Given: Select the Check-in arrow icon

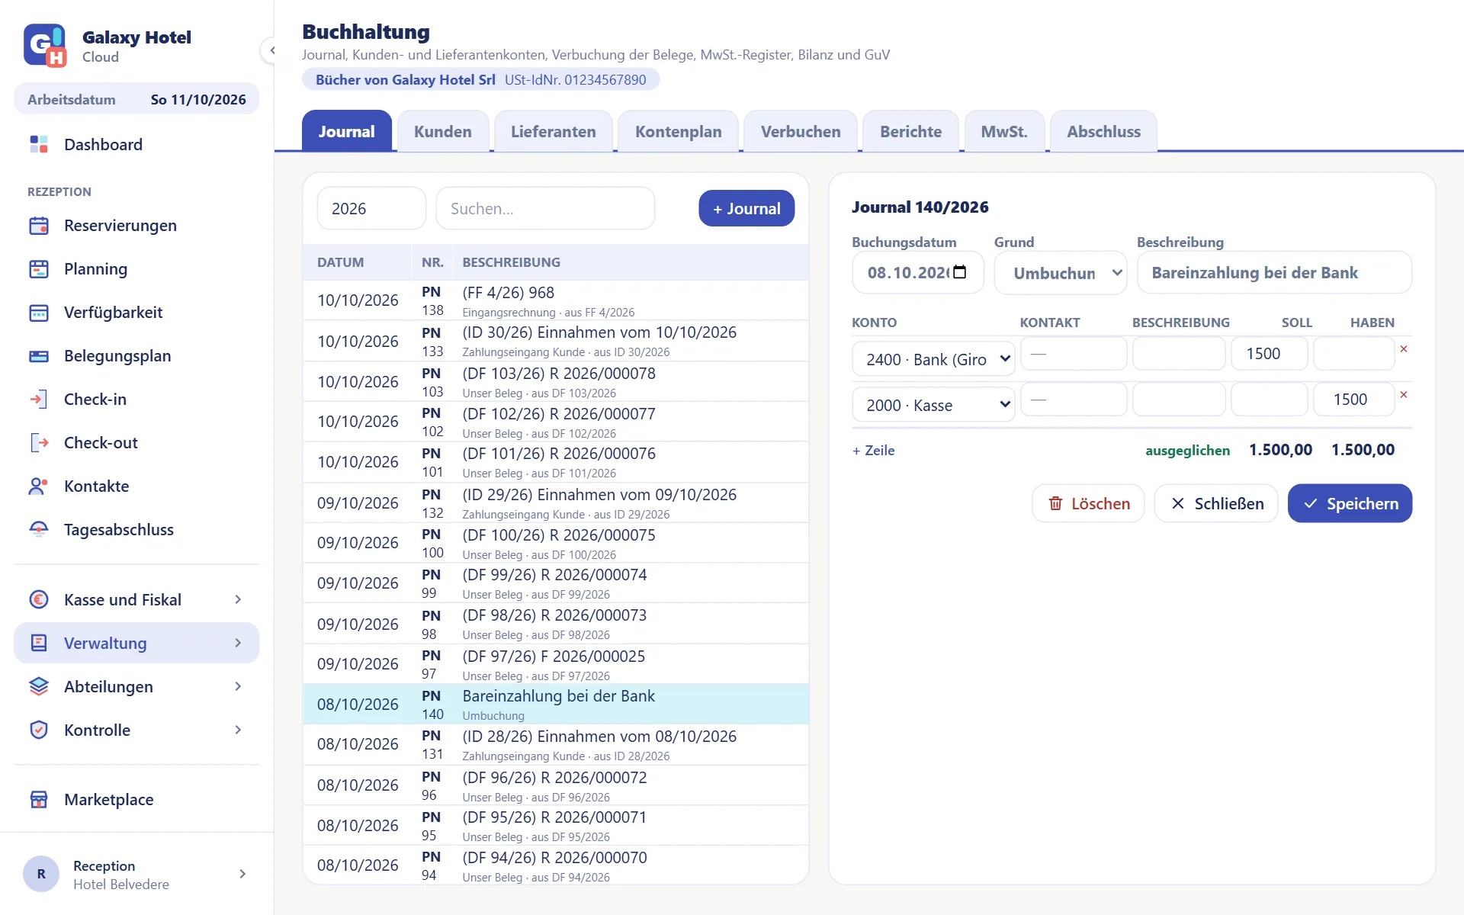Looking at the screenshot, I should point(39,400).
